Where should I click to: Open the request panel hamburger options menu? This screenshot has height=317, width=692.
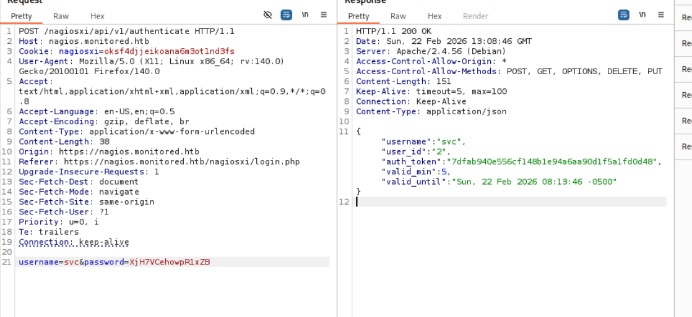click(324, 15)
